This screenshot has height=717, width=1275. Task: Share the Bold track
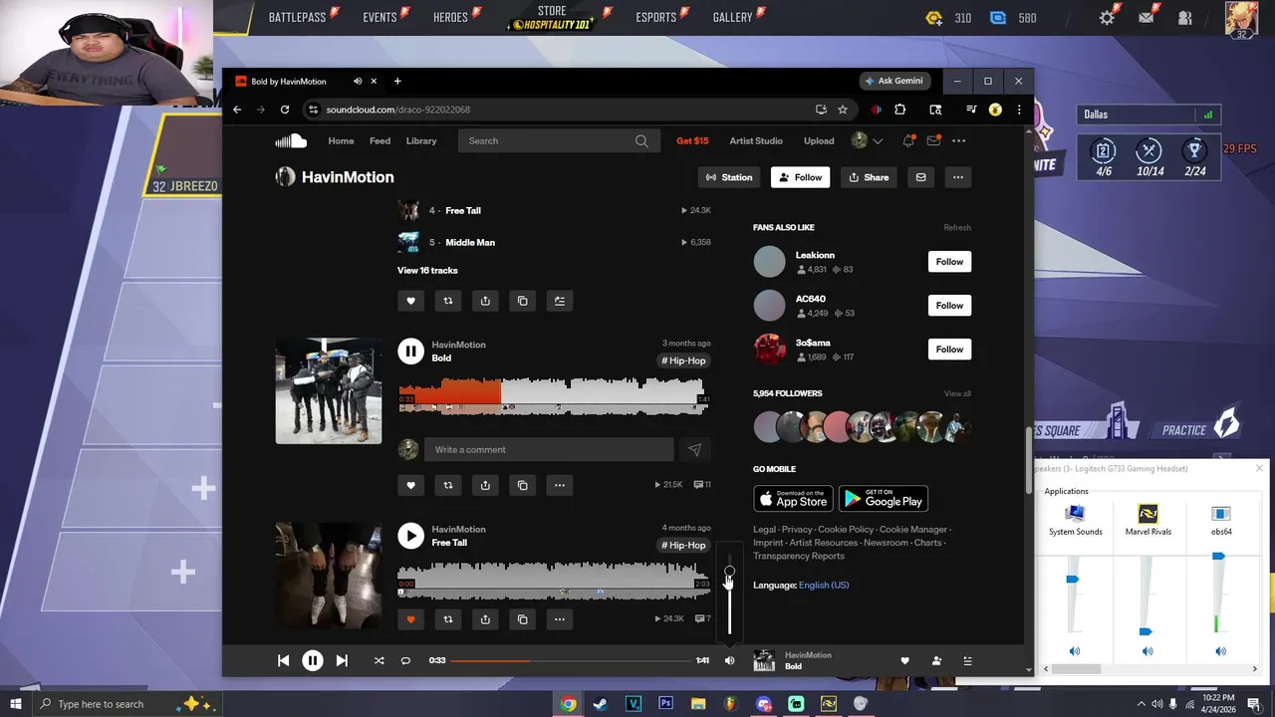pyautogui.click(x=485, y=485)
